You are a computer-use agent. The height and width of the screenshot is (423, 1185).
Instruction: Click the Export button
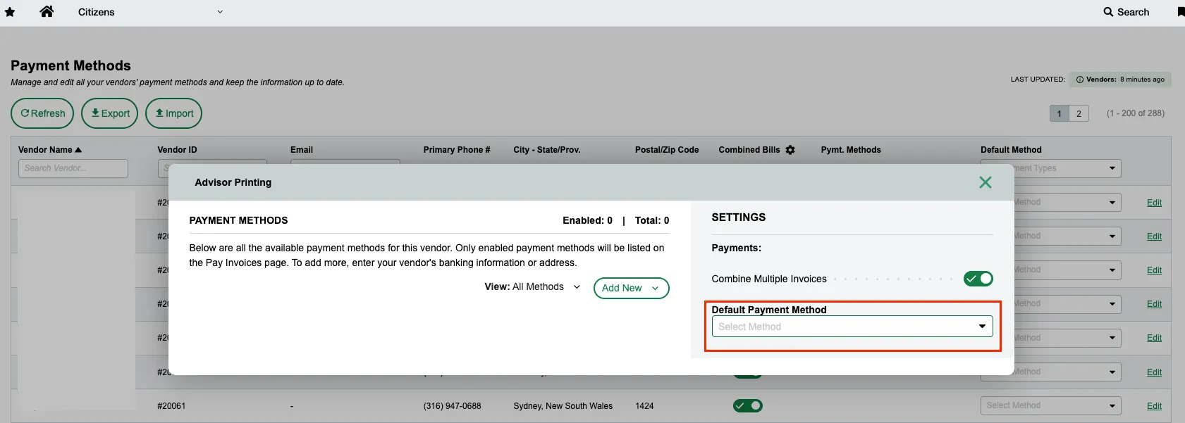109,113
